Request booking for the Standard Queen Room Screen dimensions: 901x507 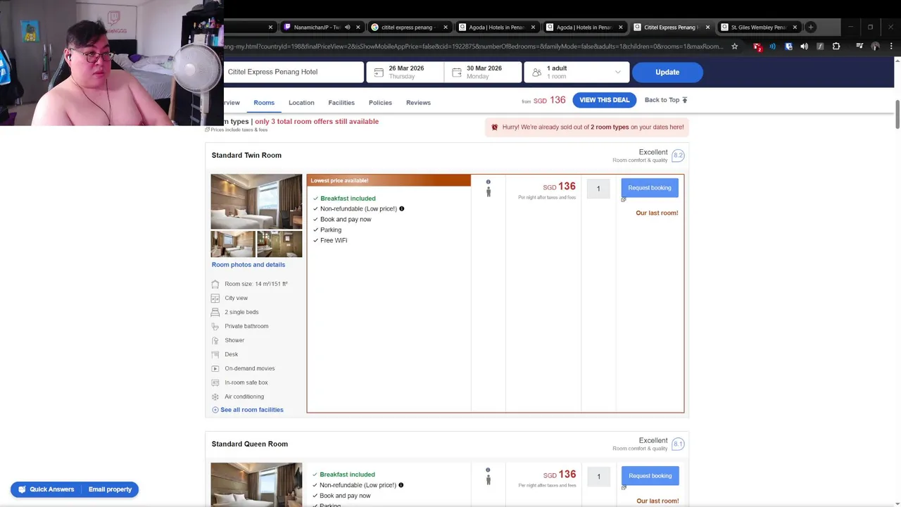(650, 476)
